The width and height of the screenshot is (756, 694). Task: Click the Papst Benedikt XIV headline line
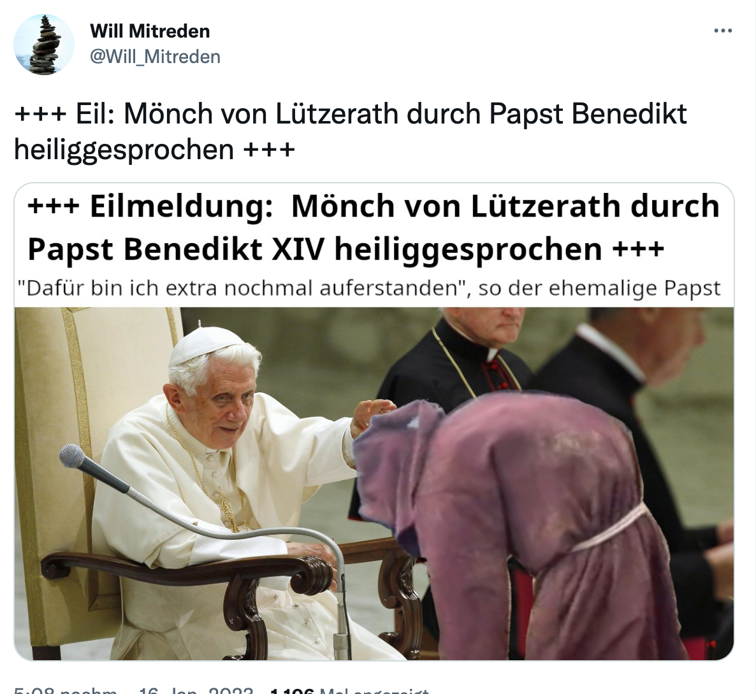coord(345,250)
